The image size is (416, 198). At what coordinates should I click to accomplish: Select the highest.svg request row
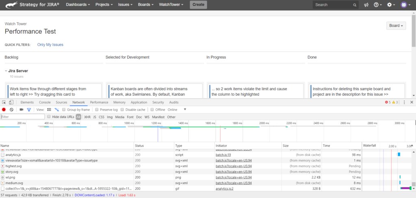(x=181, y=166)
